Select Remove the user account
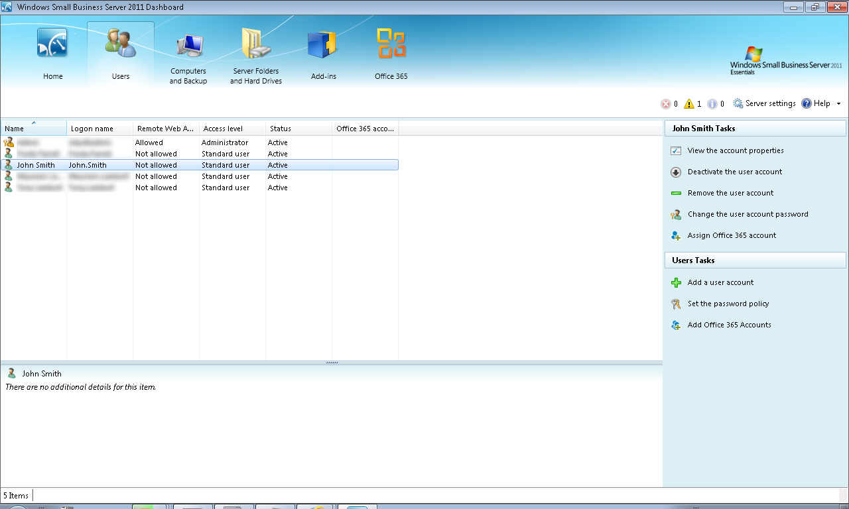 [x=731, y=194]
